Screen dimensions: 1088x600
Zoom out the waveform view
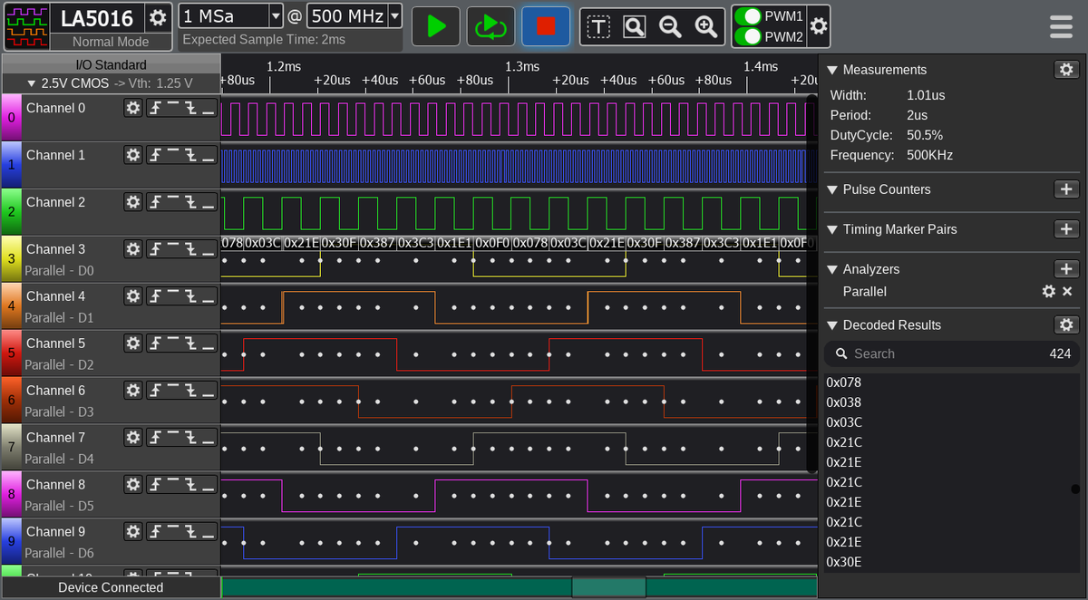(670, 27)
